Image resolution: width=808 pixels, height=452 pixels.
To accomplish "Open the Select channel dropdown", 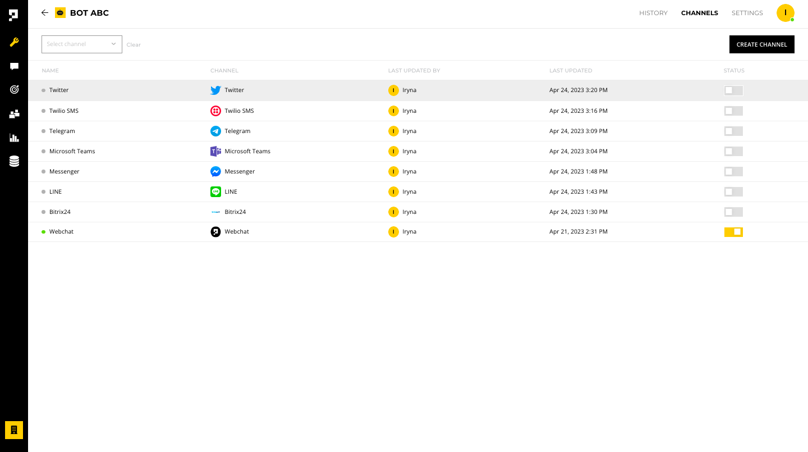I will pos(82,44).
